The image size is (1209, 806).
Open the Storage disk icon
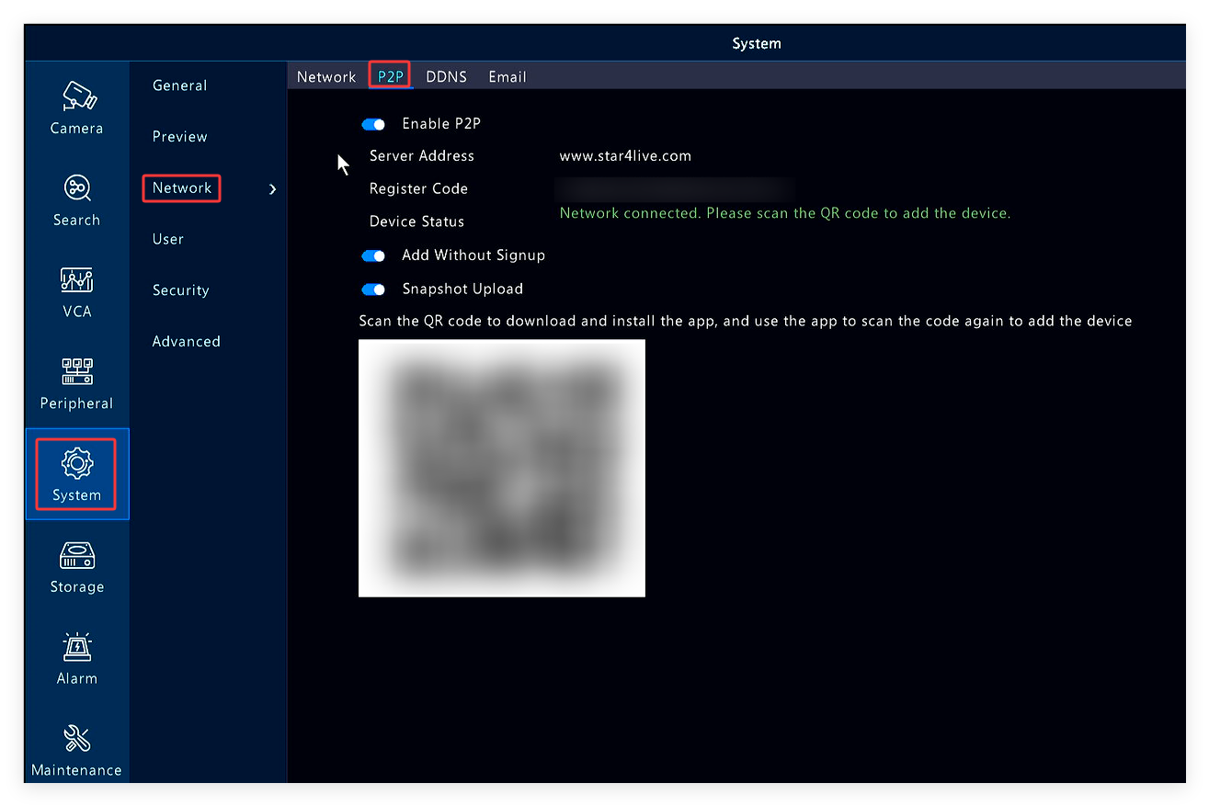tap(77, 555)
